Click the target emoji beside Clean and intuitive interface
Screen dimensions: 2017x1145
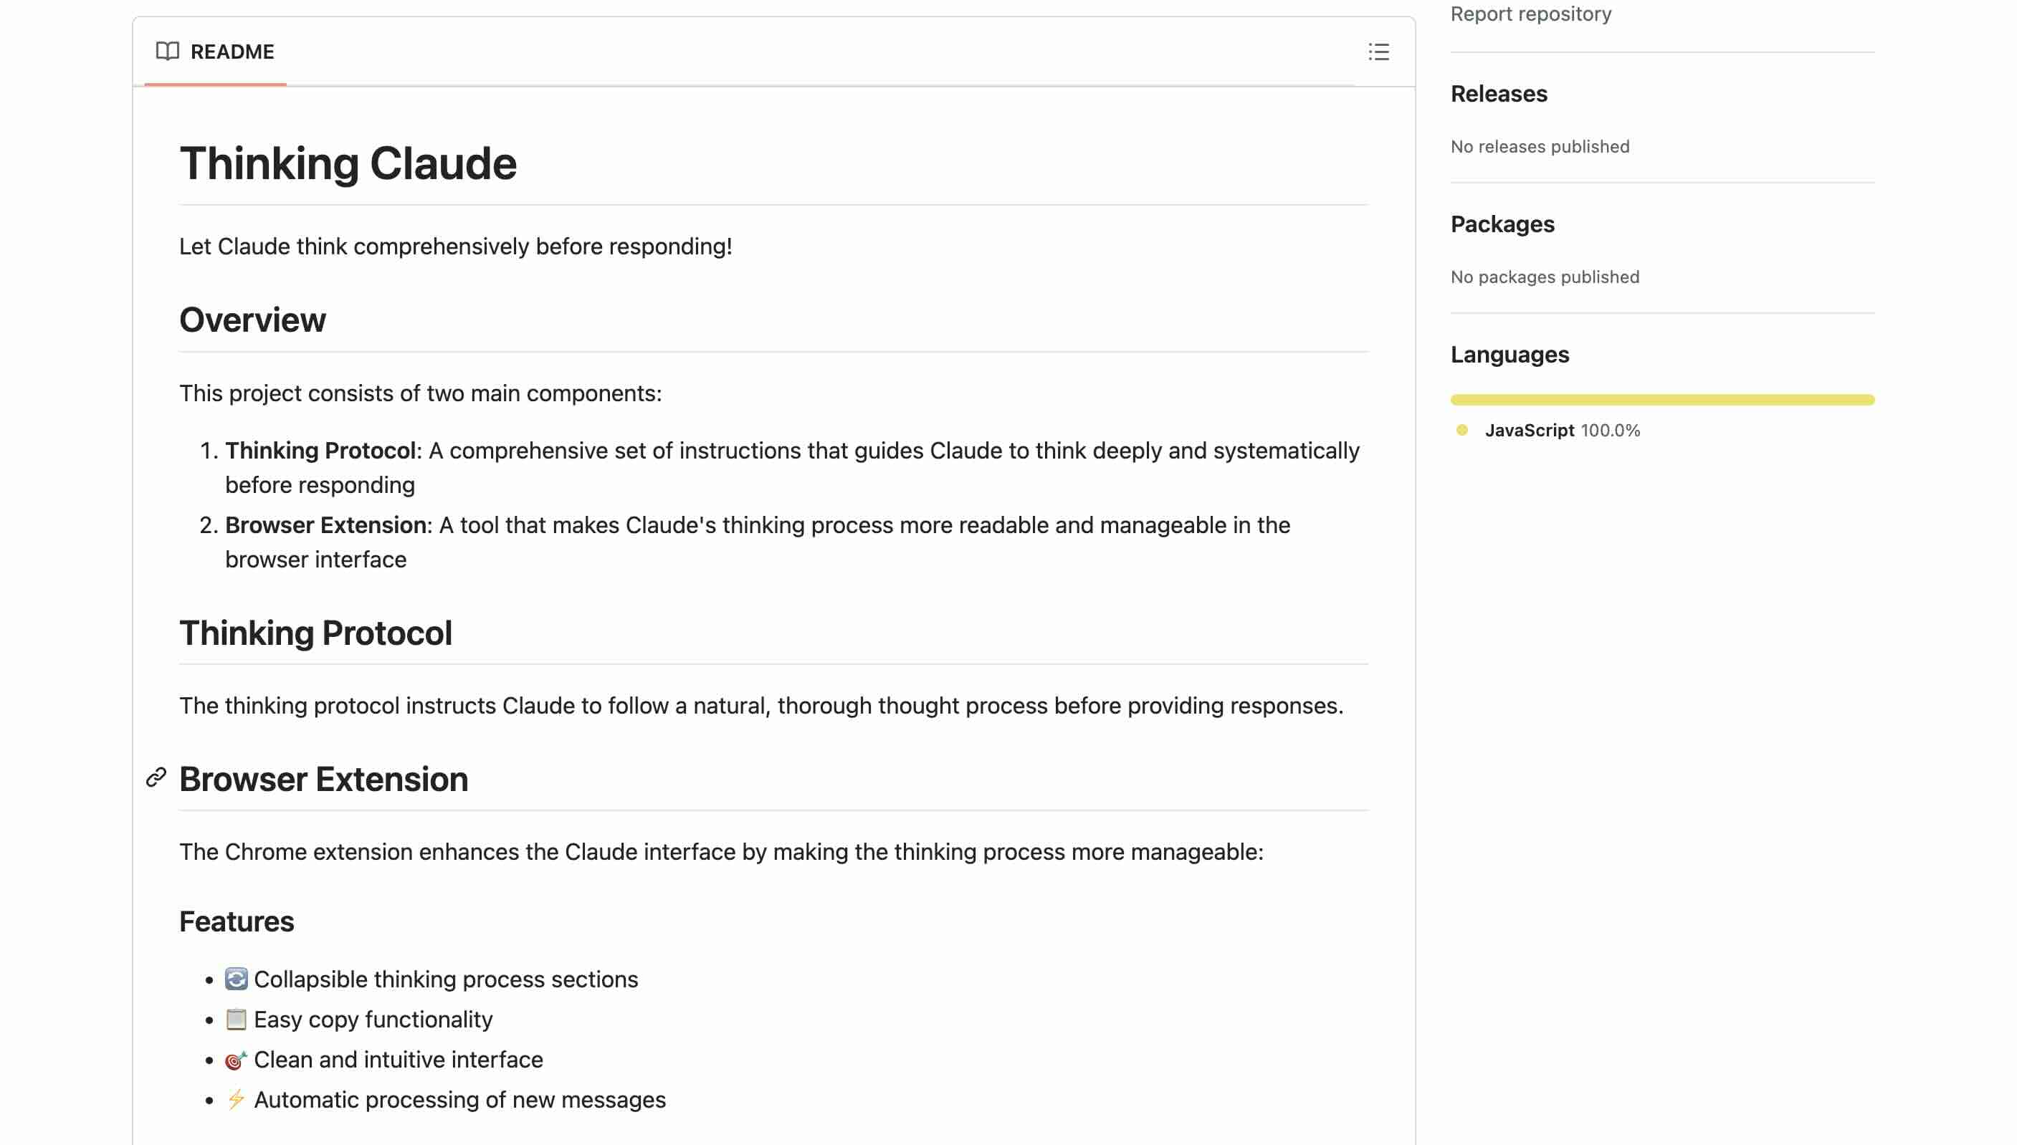(236, 1060)
